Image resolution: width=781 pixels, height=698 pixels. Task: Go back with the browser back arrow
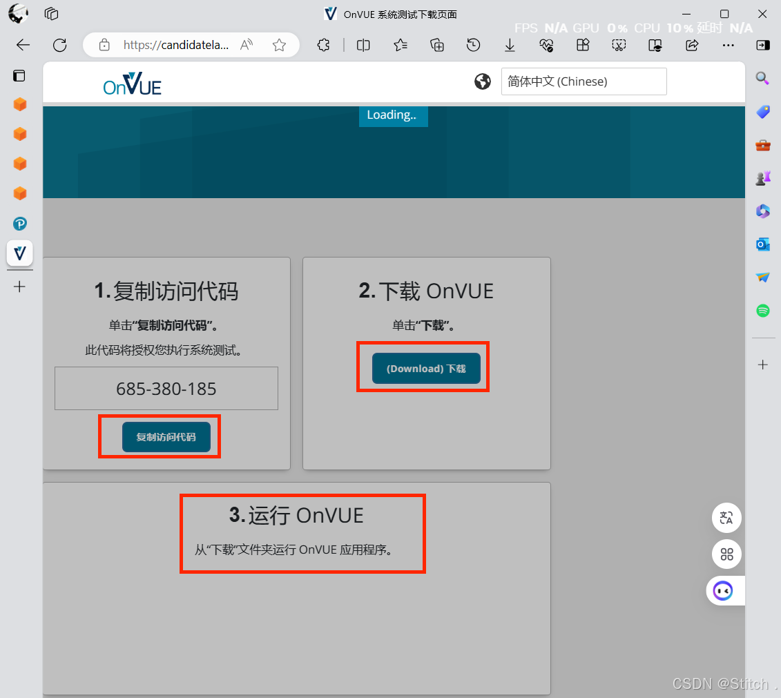[x=23, y=46]
